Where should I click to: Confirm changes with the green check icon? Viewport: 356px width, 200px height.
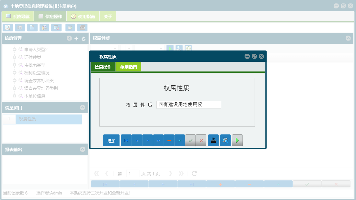point(190,140)
